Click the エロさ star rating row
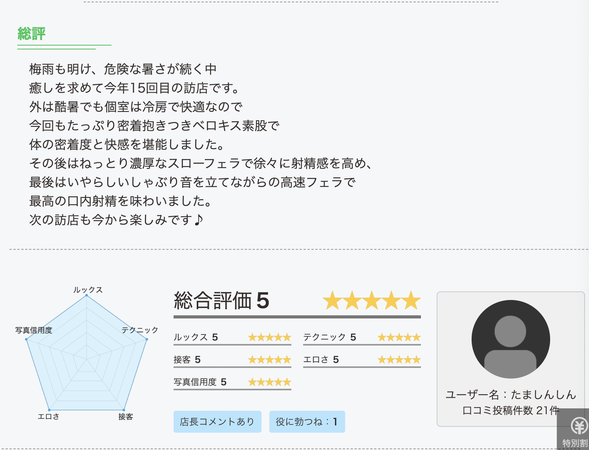 (362, 360)
